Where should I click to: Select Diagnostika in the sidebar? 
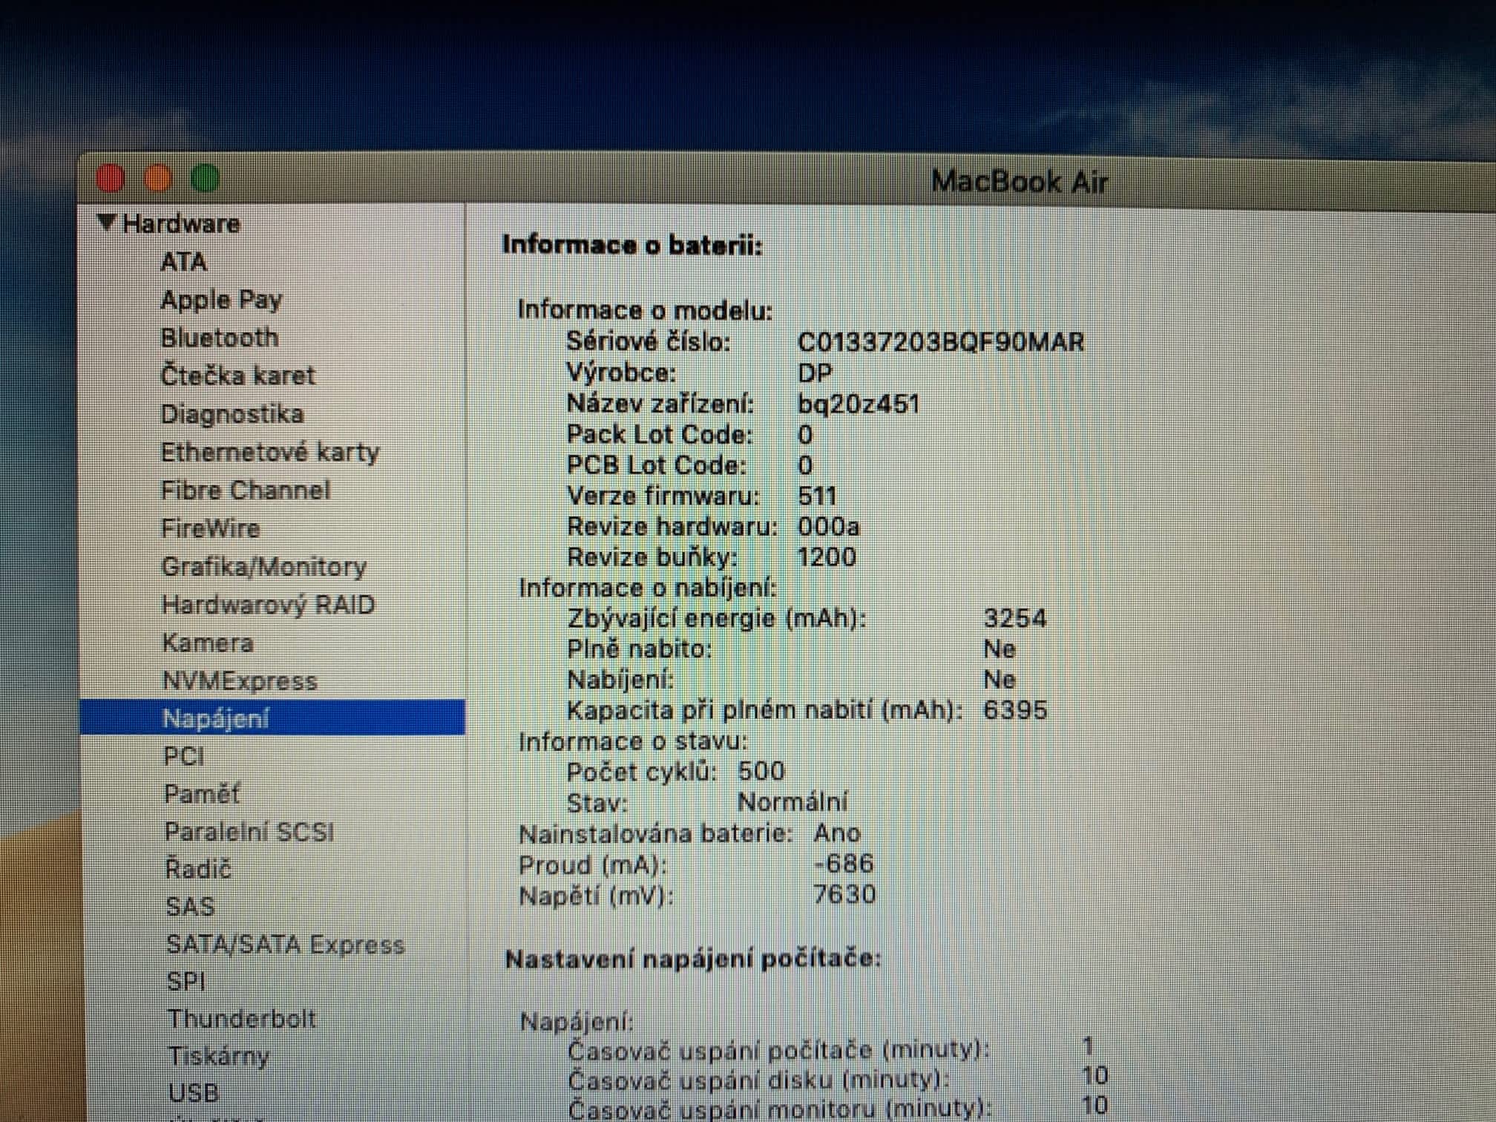tap(232, 414)
